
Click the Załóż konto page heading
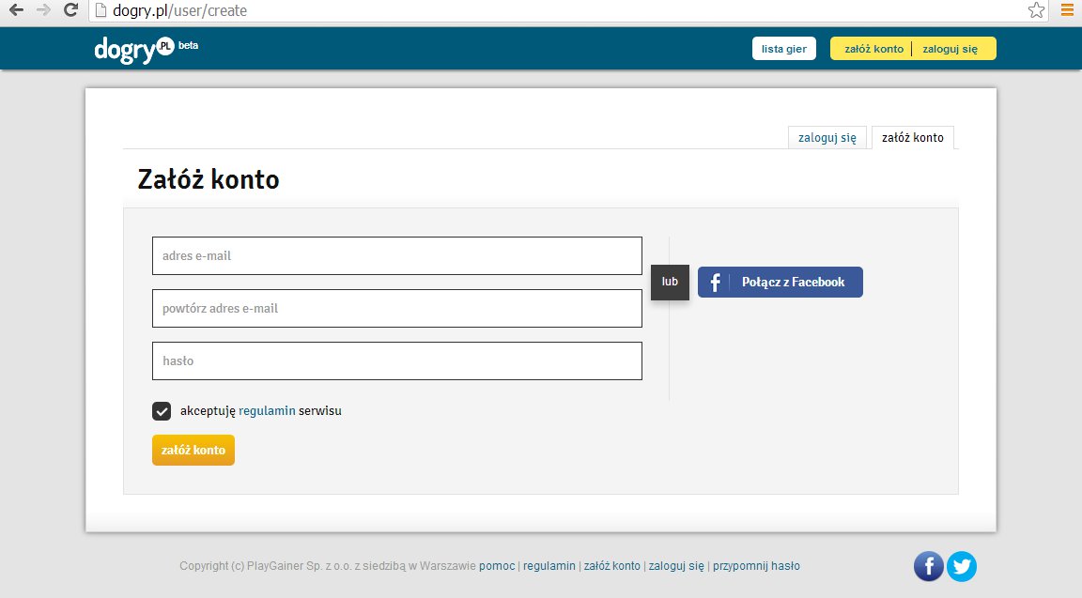tap(209, 179)
